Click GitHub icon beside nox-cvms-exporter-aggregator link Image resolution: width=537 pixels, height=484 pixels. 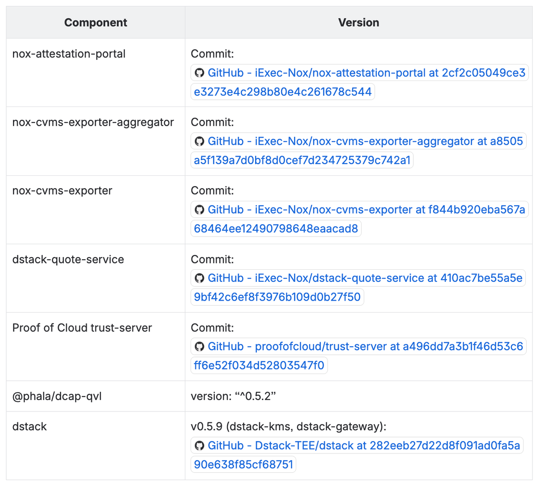200,141
